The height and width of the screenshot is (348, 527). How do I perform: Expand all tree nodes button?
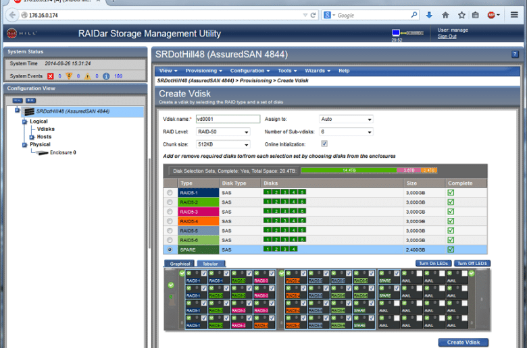tap(30, 100)
